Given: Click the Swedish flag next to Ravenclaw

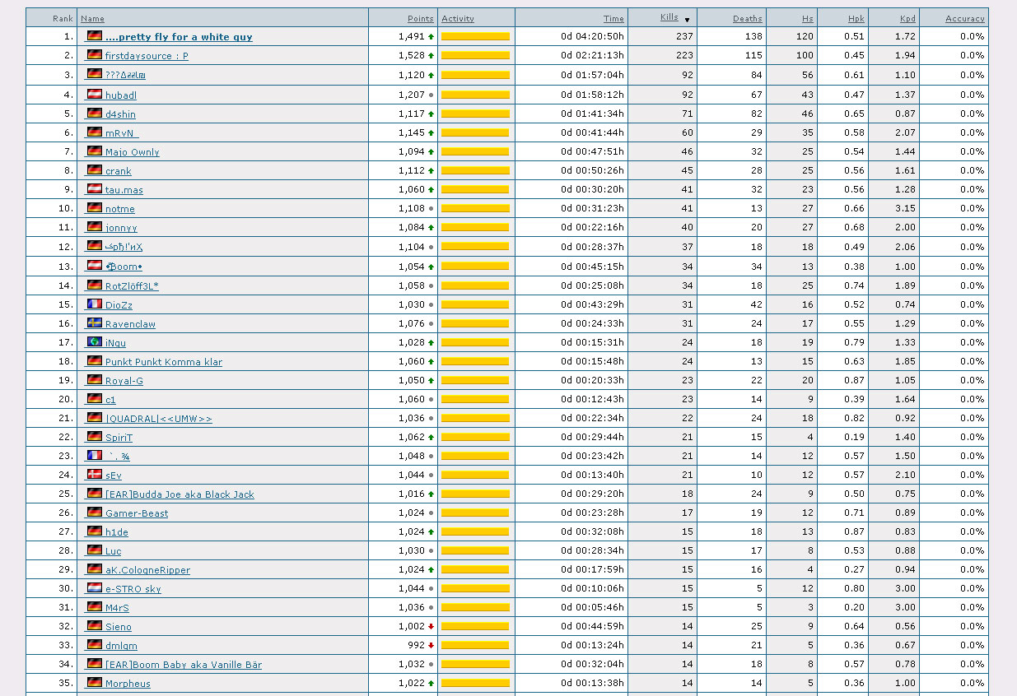Looking at the screenshot, I should 95,323.
